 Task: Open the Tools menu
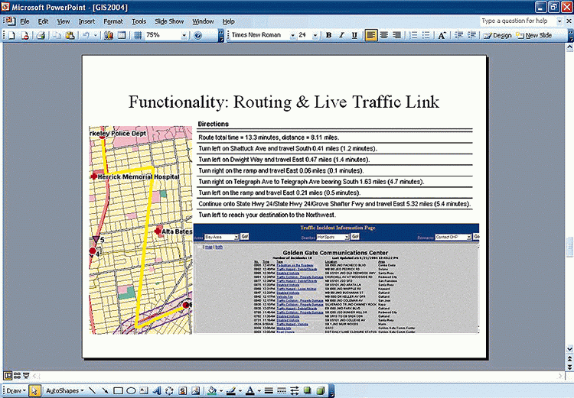click(x=139, y=21)
